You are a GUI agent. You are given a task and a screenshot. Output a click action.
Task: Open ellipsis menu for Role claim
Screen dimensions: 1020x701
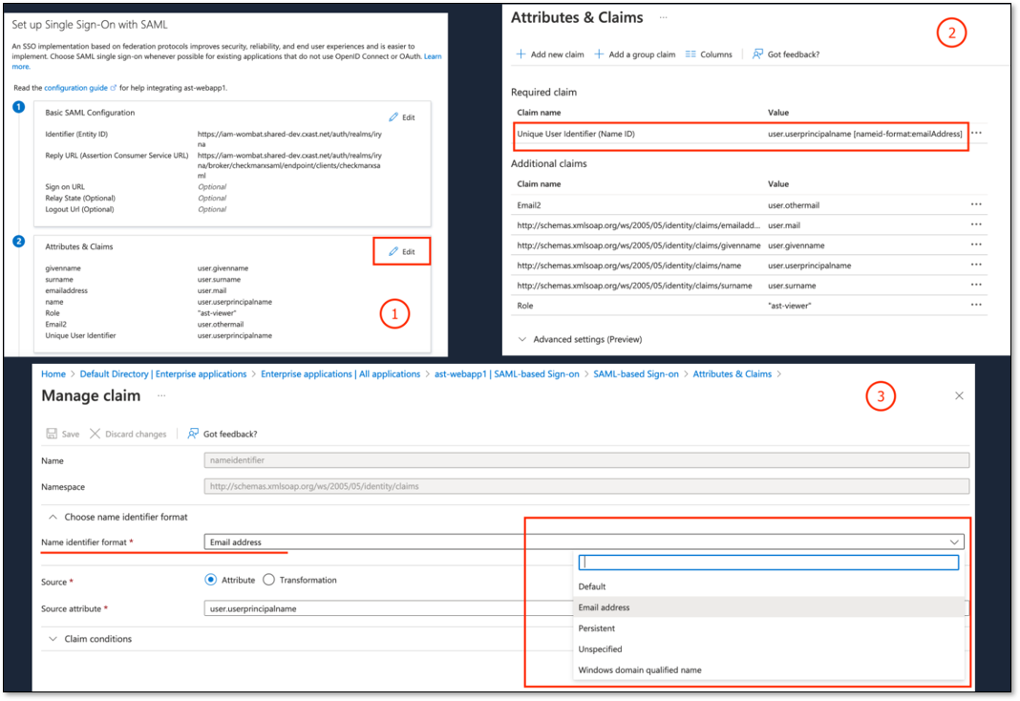[976, 305]
